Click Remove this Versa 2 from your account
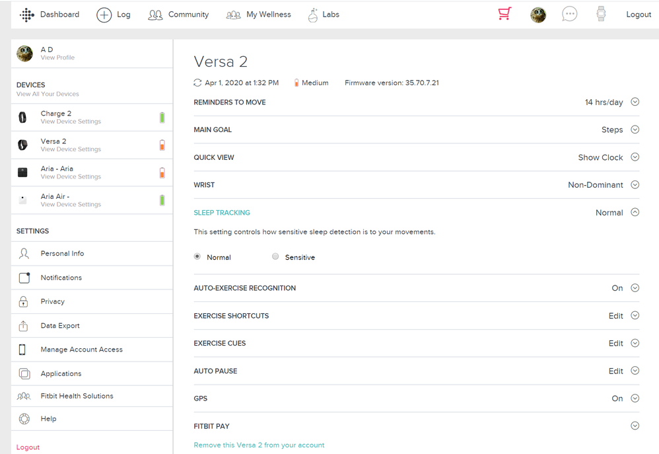Screen dimensions: 659x454 pyautogui.click(x=259, y=445)
